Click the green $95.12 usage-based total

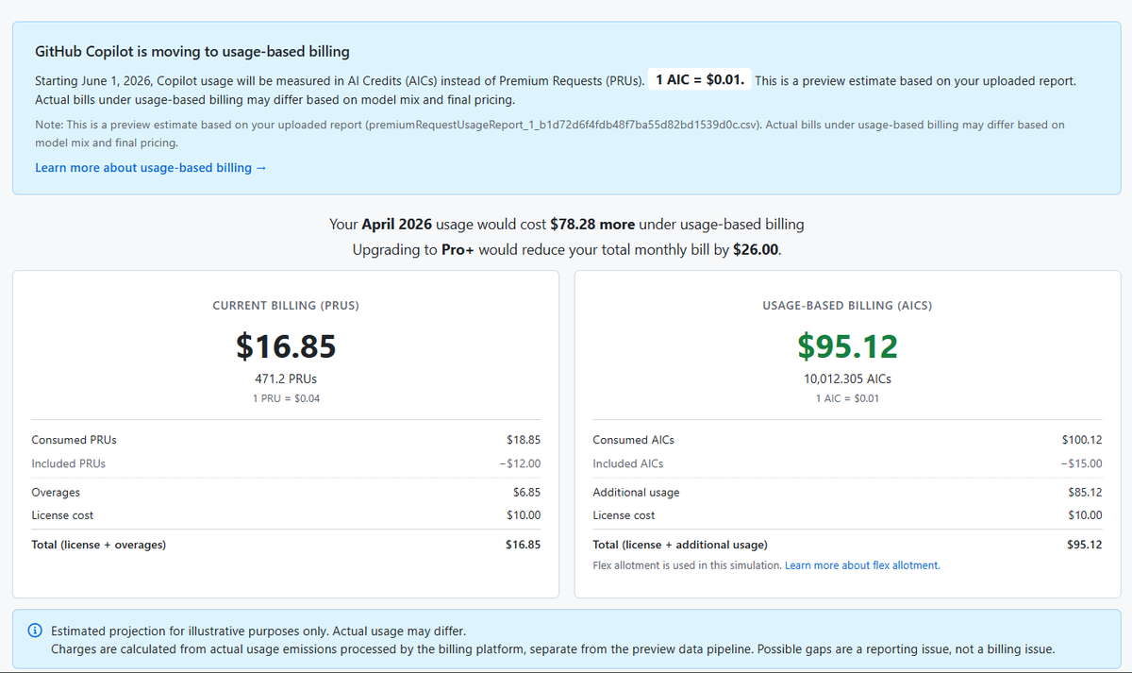click(x=847, y=346)
